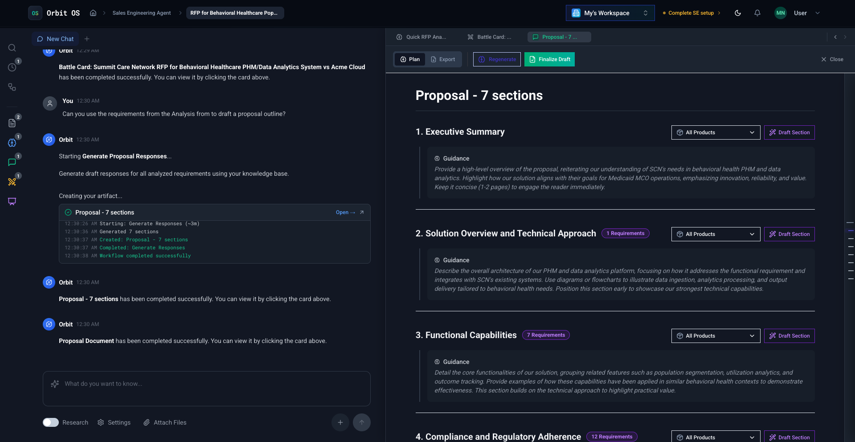This screenshot has height=442, width=855.
Task: Click the Finalize Draft button
Action: pos(549,59)
